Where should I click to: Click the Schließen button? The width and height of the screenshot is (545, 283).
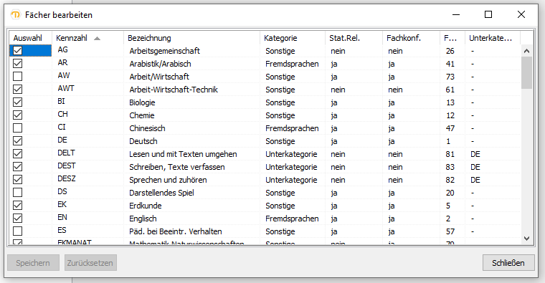click(x=508, y=263)
